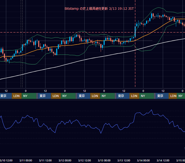Click NY session box above 3/12 00:00
The height and width of the screenshot is (163, 185).
(x=68, y=96)
